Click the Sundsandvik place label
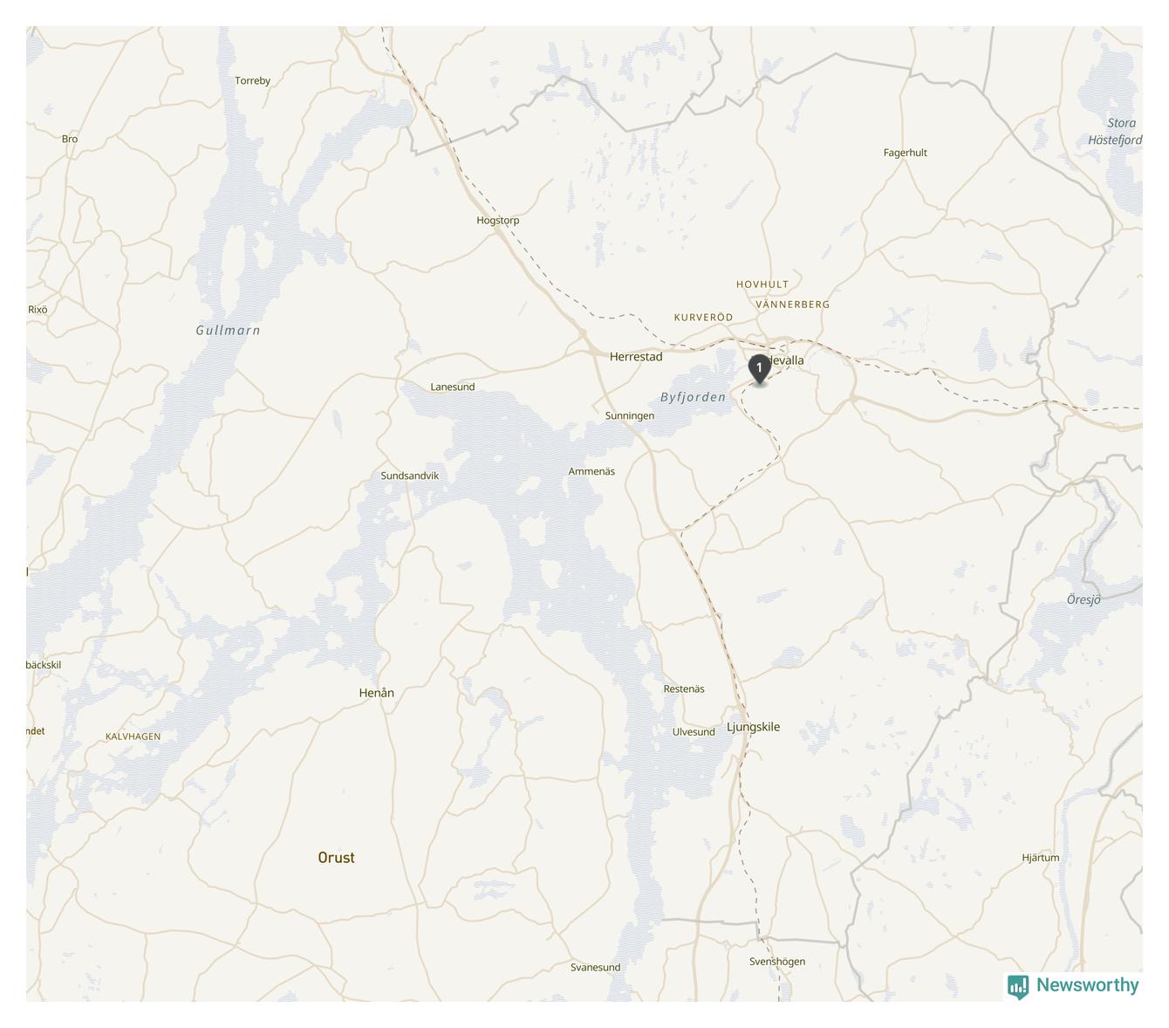1169x1028 pixels. (410, 476)
